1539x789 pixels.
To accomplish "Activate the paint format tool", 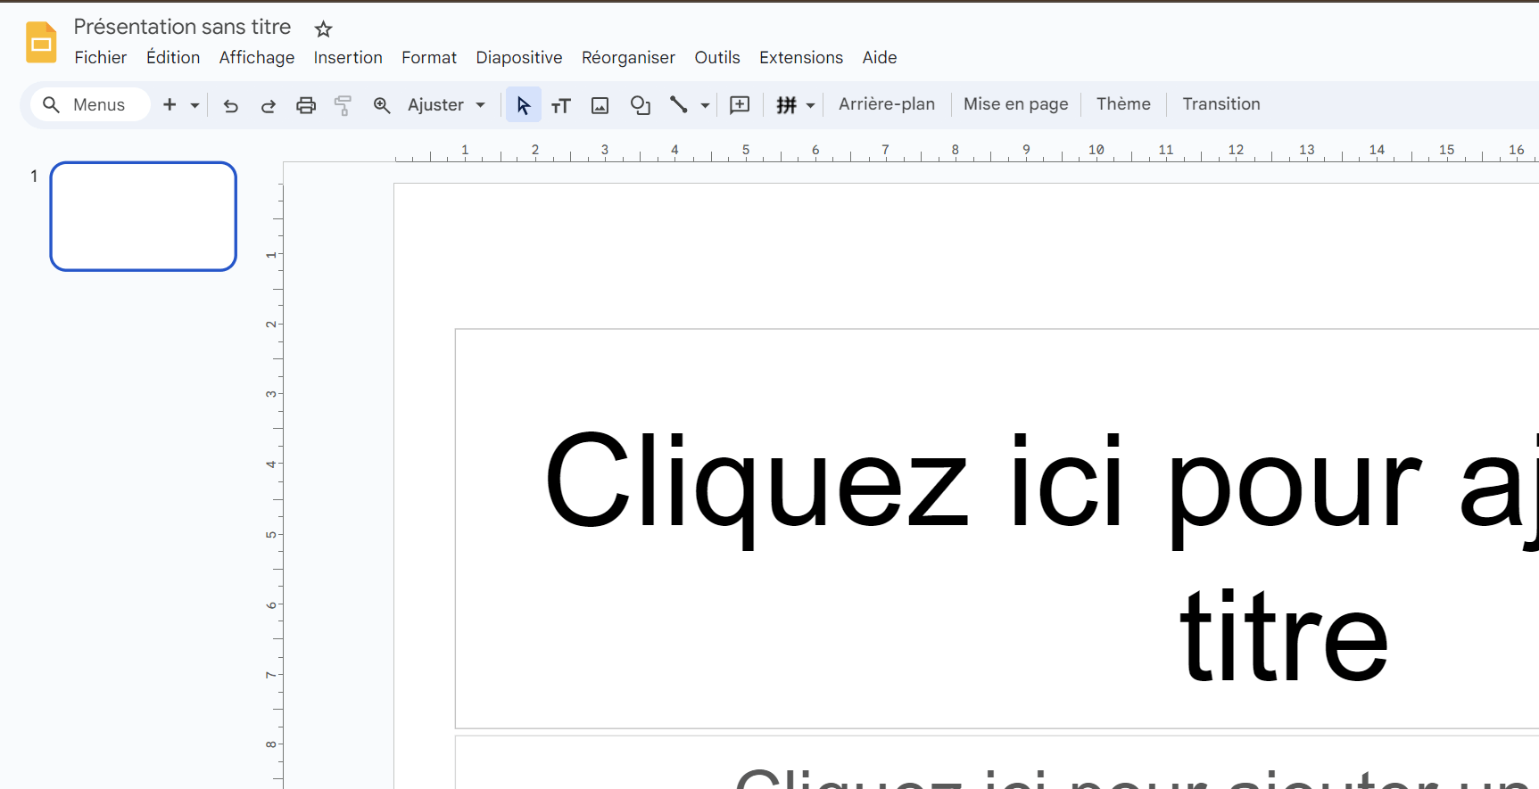I will point(343,105).
